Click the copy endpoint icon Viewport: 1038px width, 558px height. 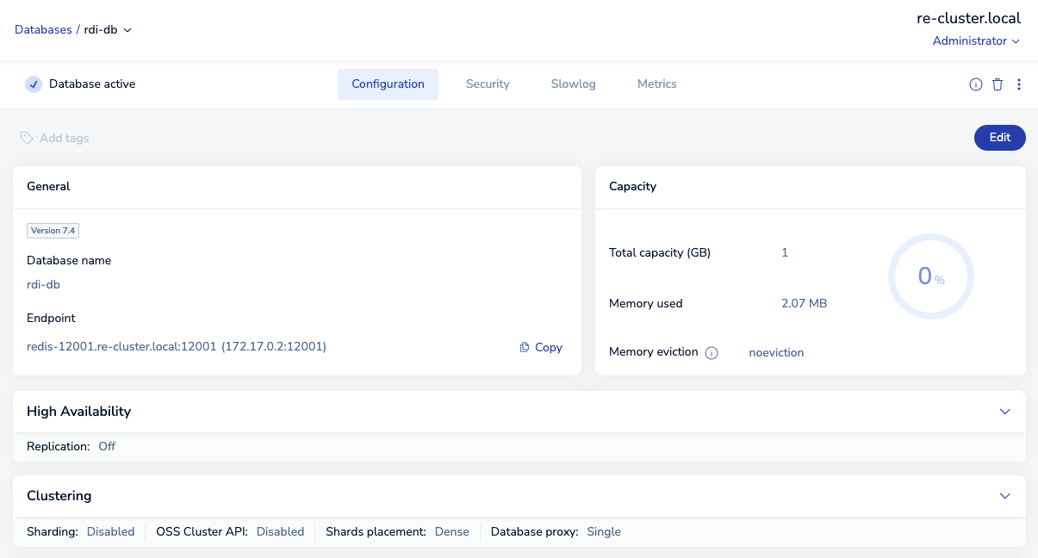[x=525, y=348]
